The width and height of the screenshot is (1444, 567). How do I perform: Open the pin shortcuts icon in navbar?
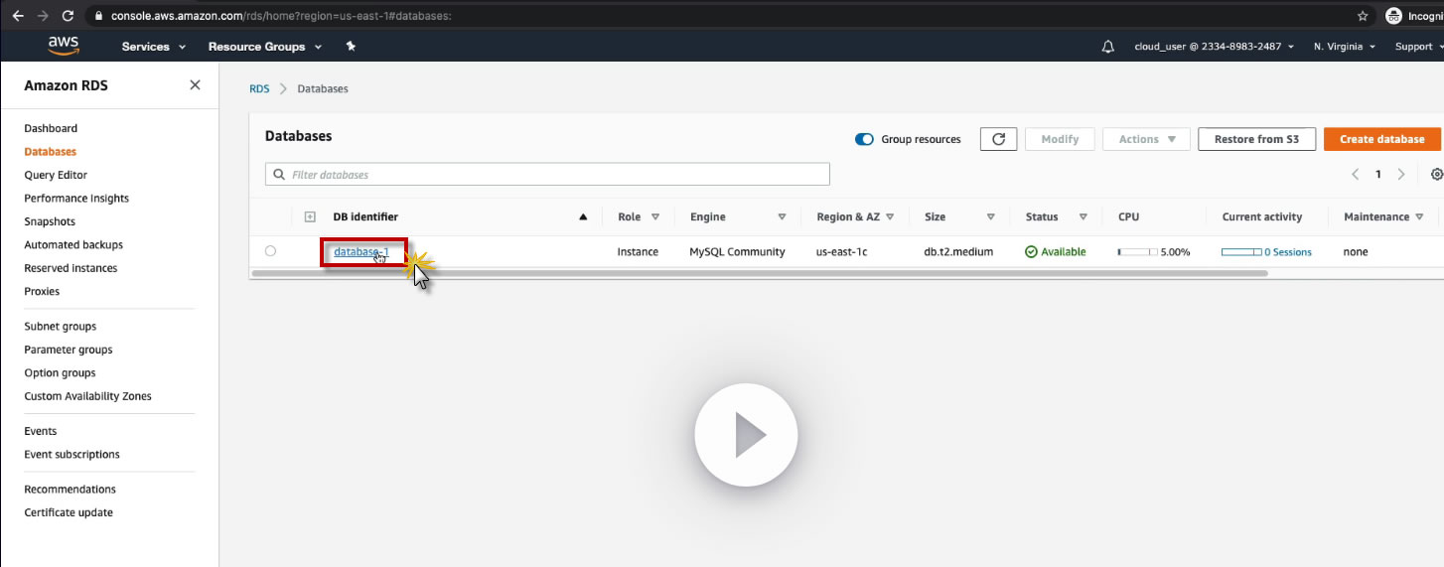coord(351,47)
